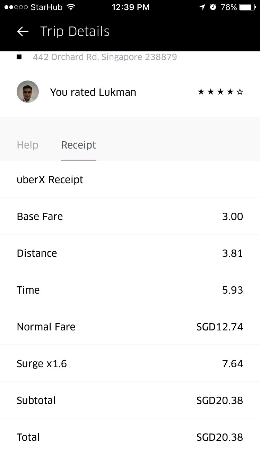This screenshot has height=463, width=260.
Task: Tap the empty fifth rating star
Action: [240, 92]
